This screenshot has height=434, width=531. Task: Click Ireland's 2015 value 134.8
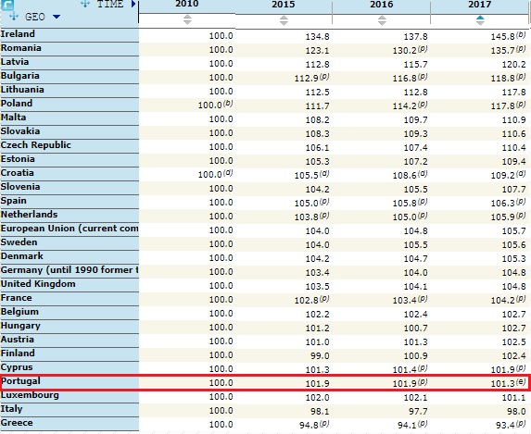tap(317, 36)
